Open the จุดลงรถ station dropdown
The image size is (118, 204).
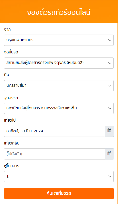[59, 108]
